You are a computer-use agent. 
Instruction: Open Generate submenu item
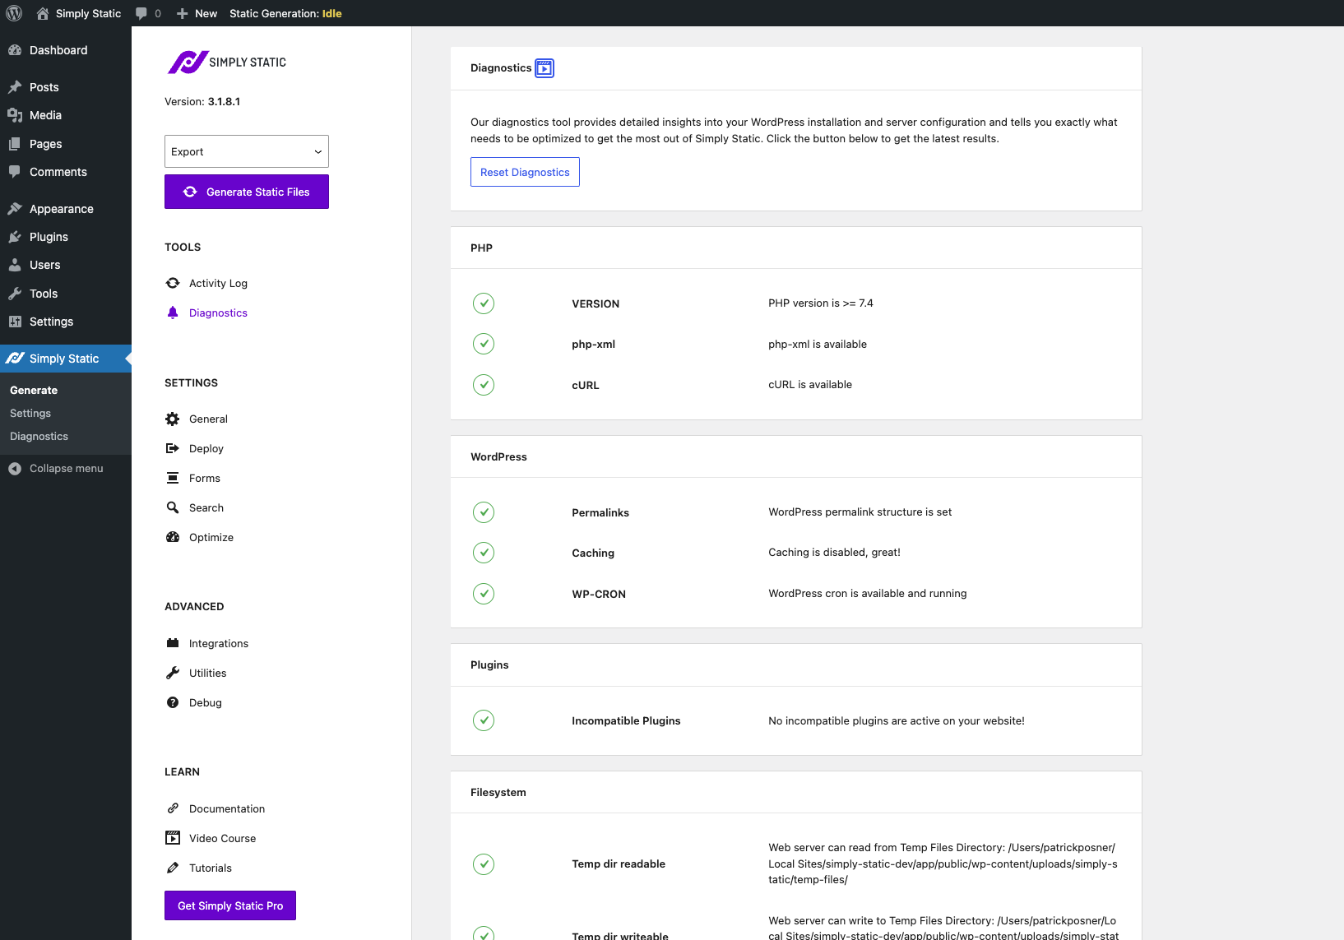tap(34, 391)
